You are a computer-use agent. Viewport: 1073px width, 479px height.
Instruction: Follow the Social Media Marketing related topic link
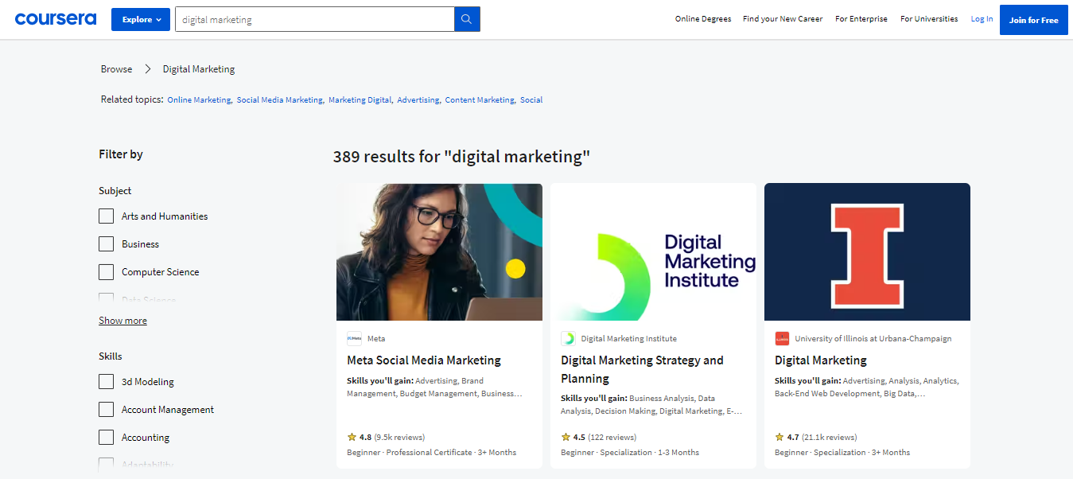(279, 100)
